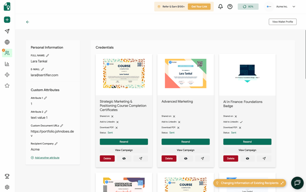Click send icon on Advanced Marketing card
Image resolution: width=306 pixels, height=192 pixels.
202,159
